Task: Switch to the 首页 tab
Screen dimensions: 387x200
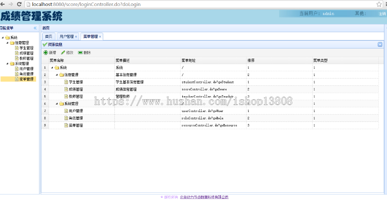Action: 49,36
